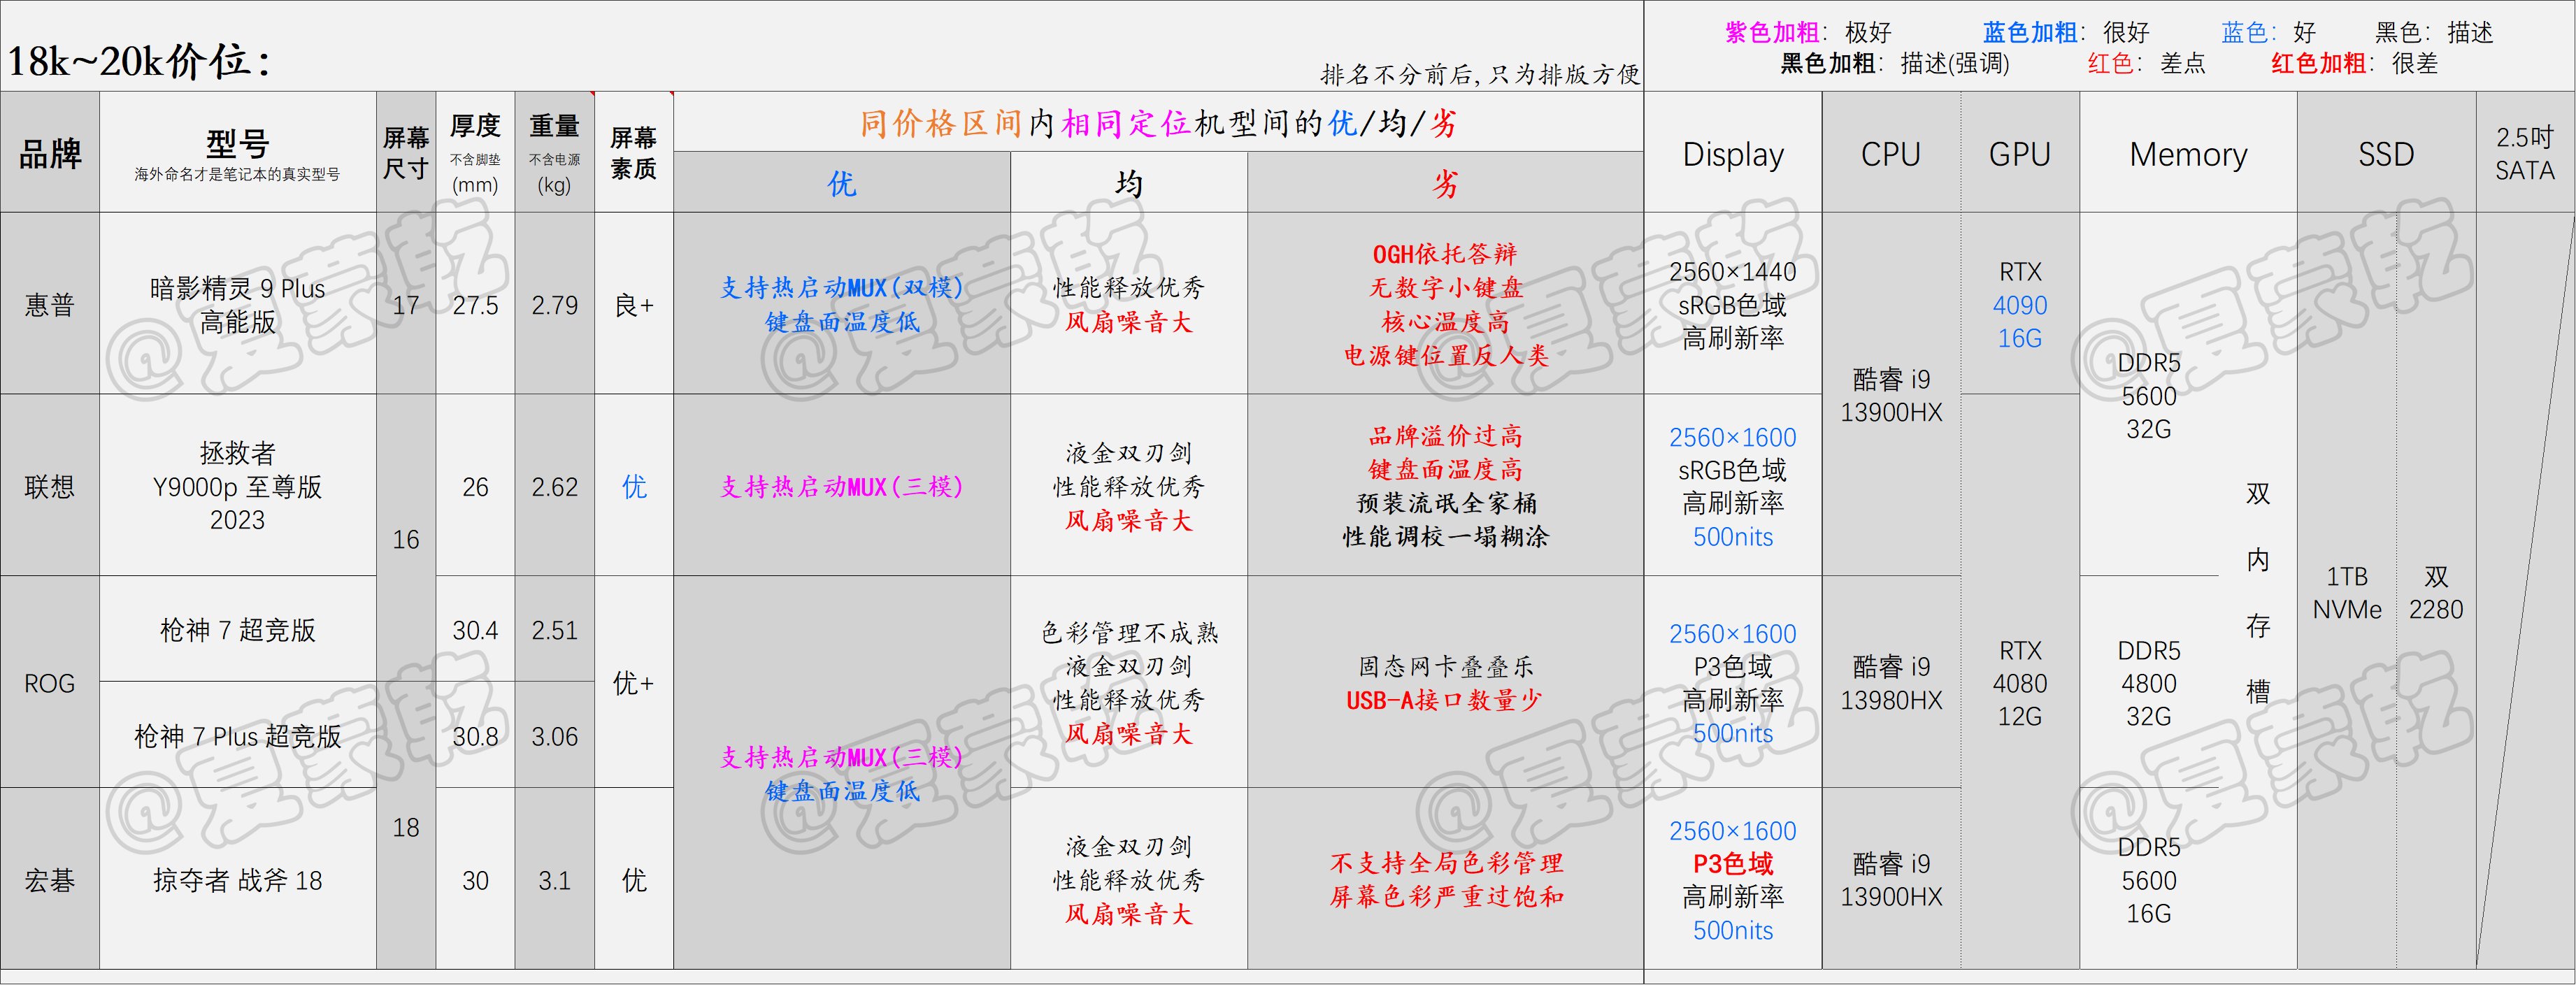Image resolution: width=2576 pixels, height=985 pixels.
Task: Select the 均 subheader cell
Action: pyautogui.click(x=1129, y=183)
